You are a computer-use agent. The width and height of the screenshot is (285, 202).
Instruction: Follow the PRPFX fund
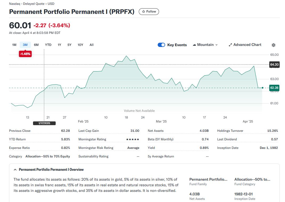[149, 11]
